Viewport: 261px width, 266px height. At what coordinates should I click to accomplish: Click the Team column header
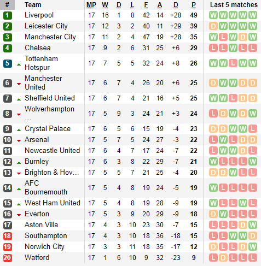[33, 5]
